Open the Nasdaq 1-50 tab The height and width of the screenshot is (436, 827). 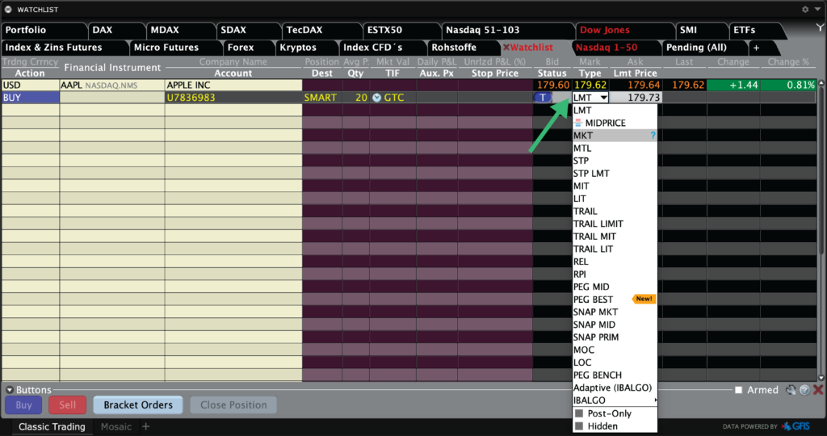[x=615, y=48]
